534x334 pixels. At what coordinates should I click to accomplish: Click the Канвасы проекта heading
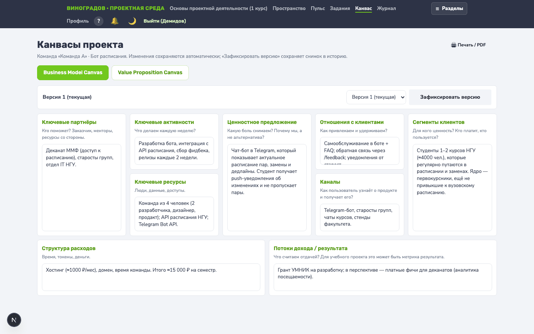tap(80, 45)
